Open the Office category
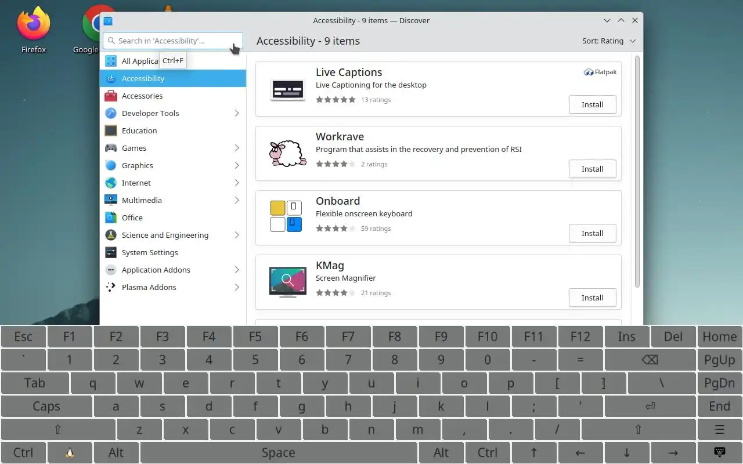This screenshot has height=464, width=743. tap(173, 217)
